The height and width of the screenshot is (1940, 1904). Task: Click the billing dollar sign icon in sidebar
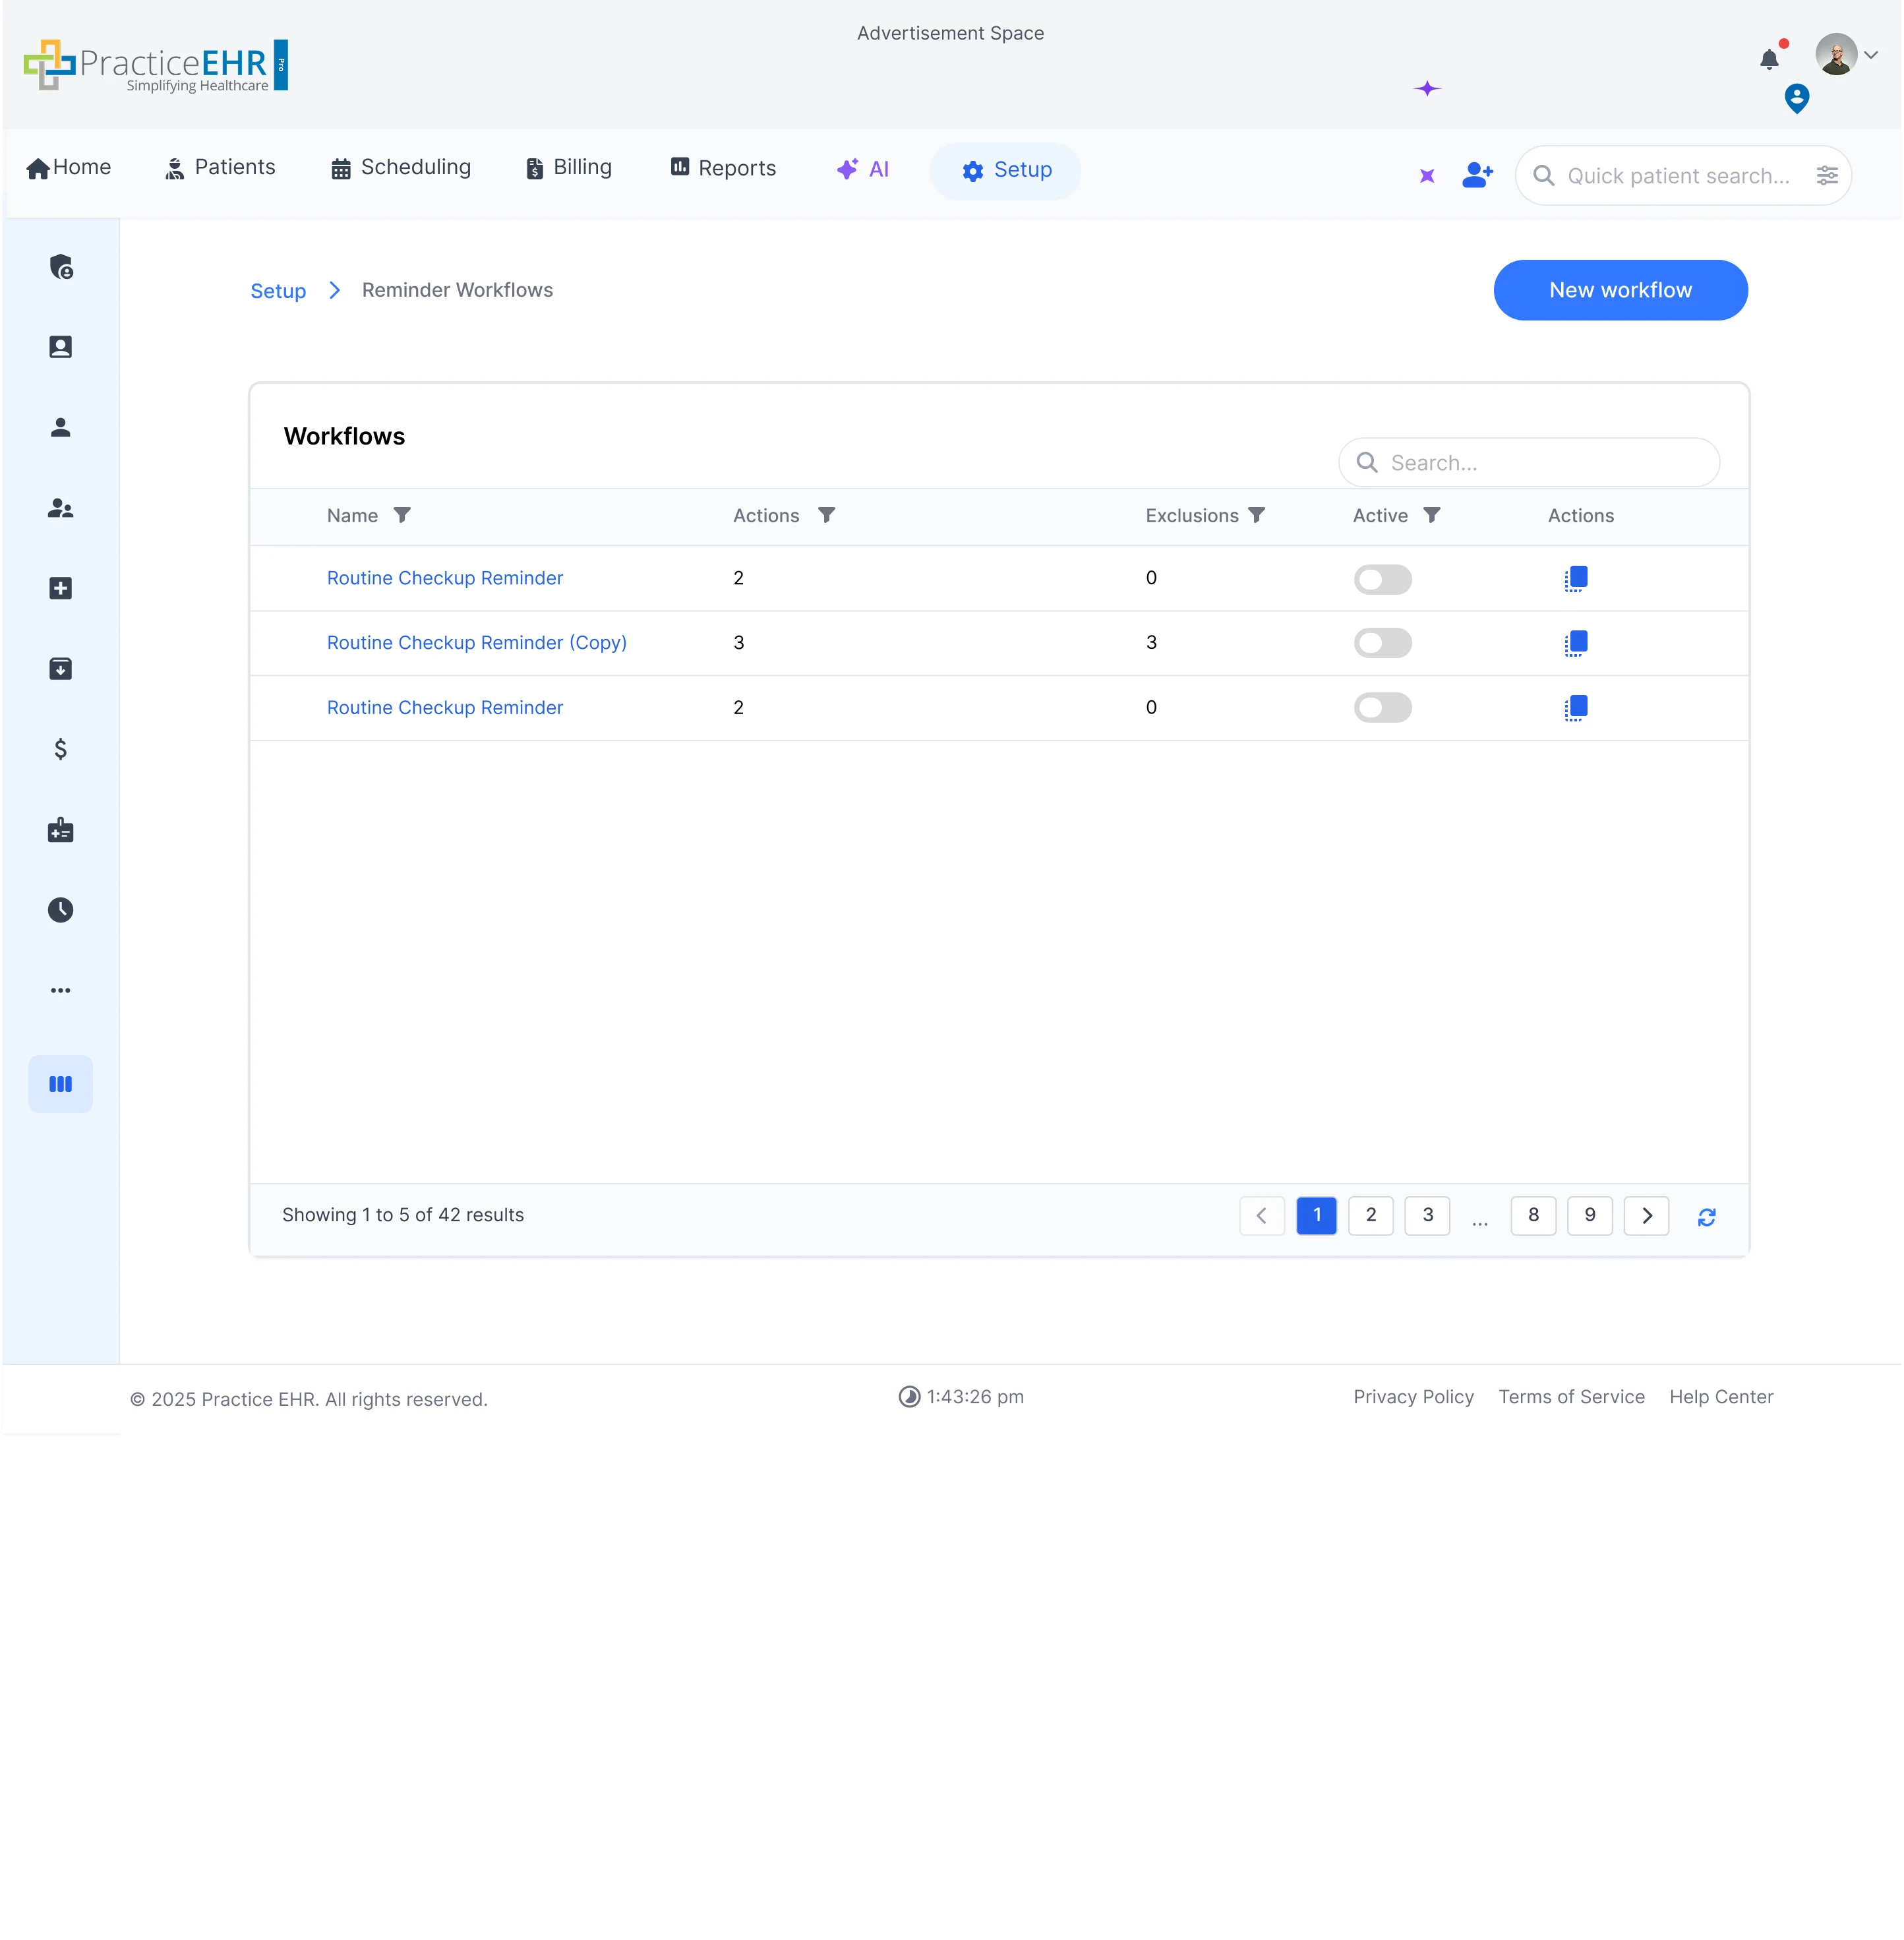(x=61, y=748)
